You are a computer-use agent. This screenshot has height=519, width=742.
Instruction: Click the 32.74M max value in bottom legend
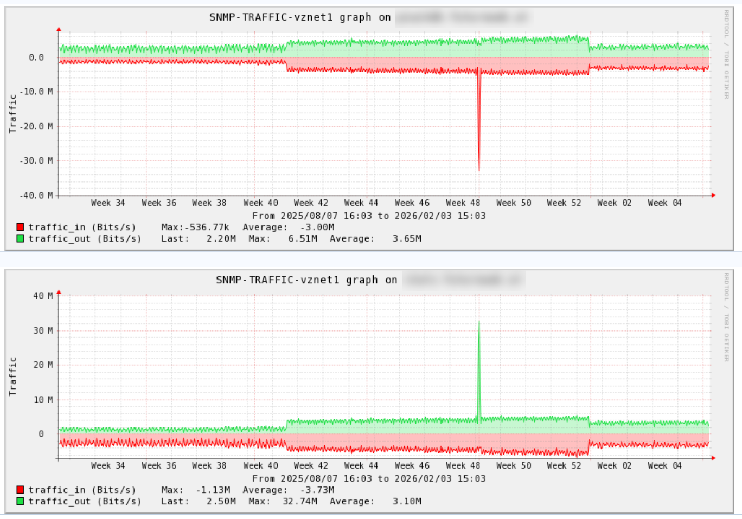300,501
